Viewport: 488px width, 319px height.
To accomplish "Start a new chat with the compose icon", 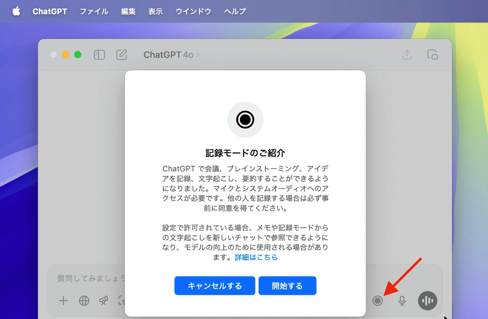I will [122, 55].
